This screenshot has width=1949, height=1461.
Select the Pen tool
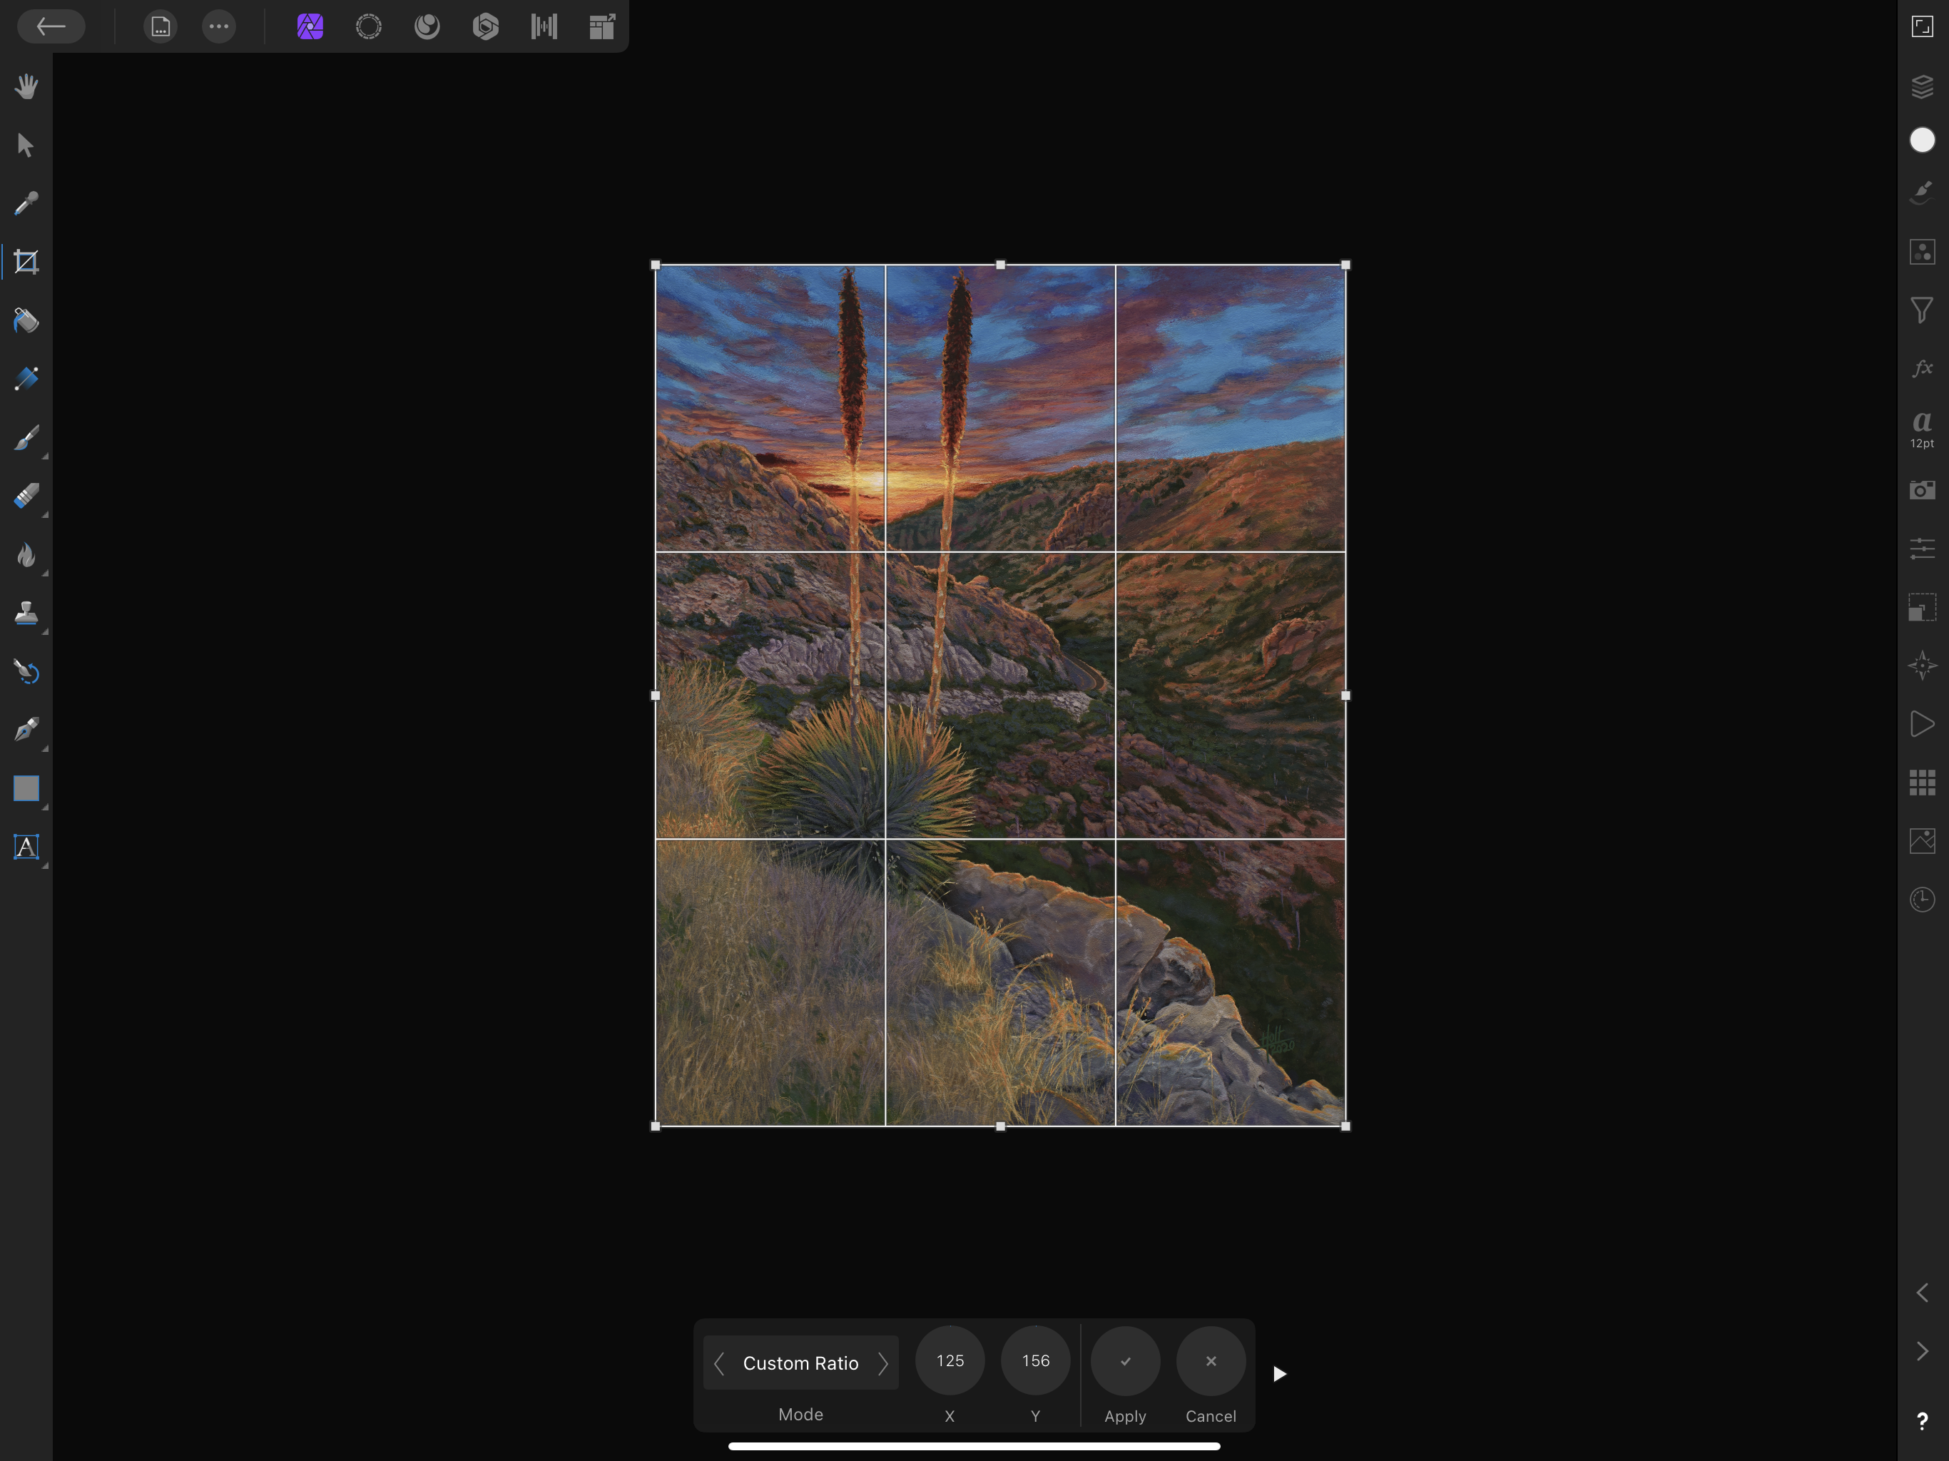coord(26,730)
